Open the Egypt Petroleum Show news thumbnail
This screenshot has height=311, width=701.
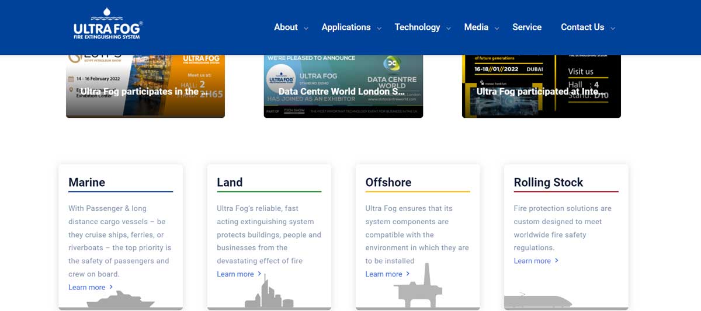click(x=145, y=86)
